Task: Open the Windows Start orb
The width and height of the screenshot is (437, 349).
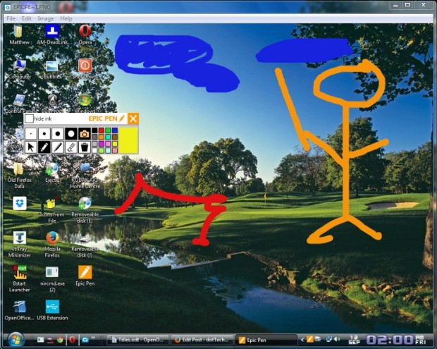Action: 16,340
